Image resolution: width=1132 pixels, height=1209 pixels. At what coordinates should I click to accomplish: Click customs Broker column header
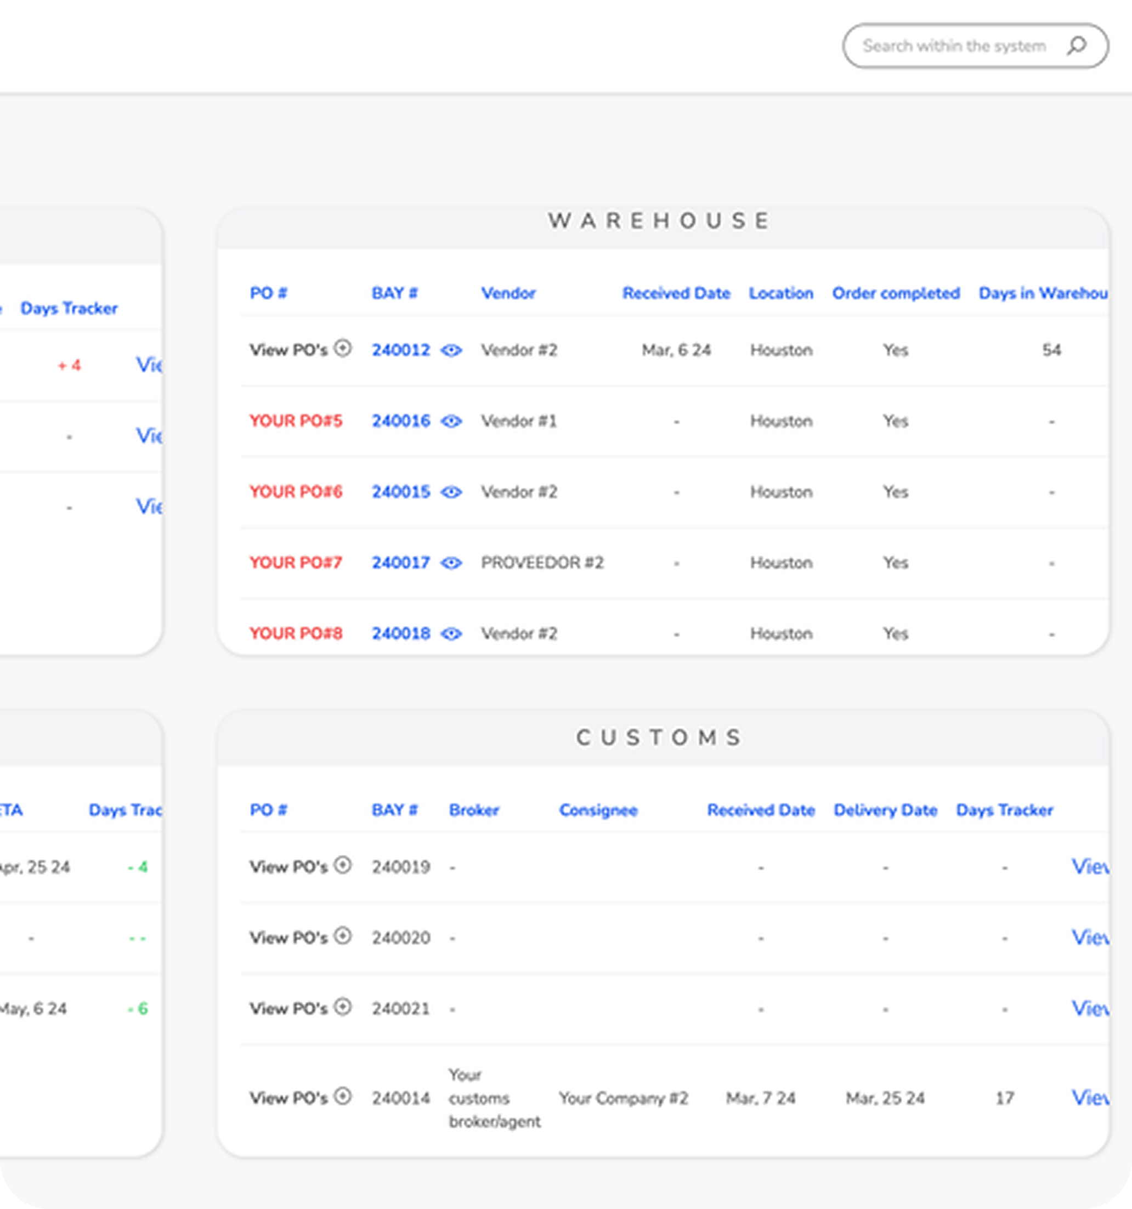coord(474,810)
